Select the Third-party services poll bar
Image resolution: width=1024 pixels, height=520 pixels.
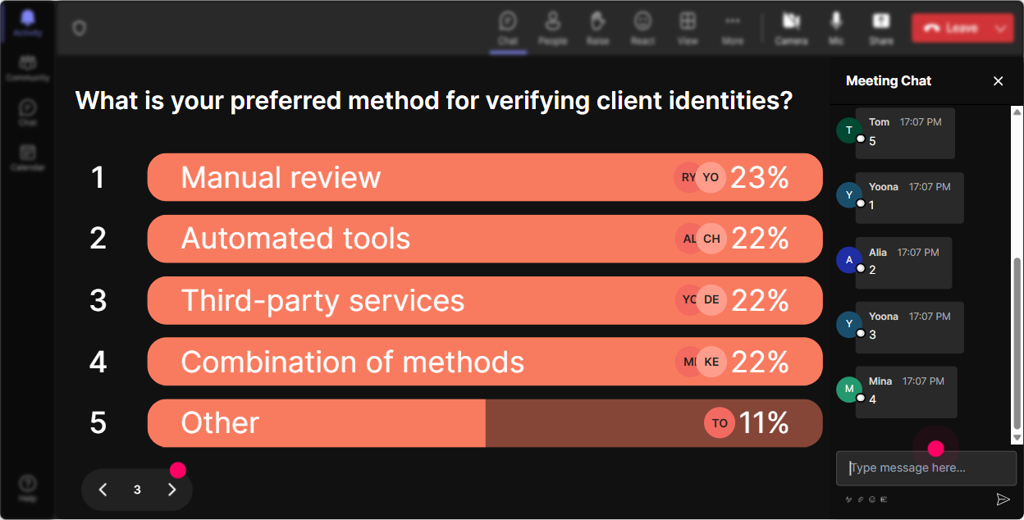(x=485, y=300)
